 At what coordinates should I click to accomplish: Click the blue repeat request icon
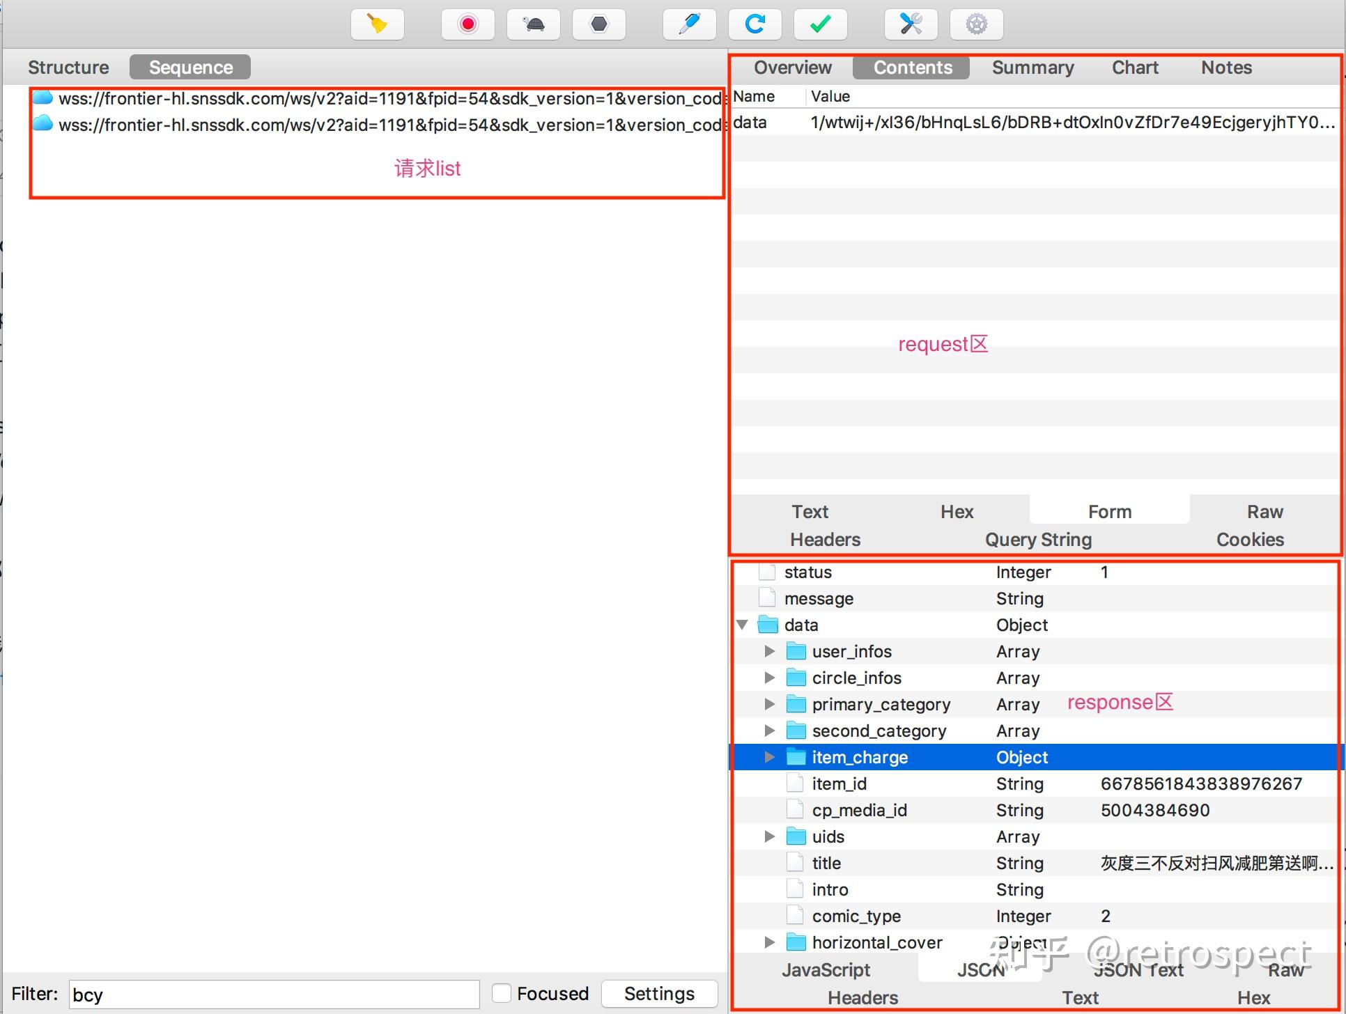coord(755,24)
